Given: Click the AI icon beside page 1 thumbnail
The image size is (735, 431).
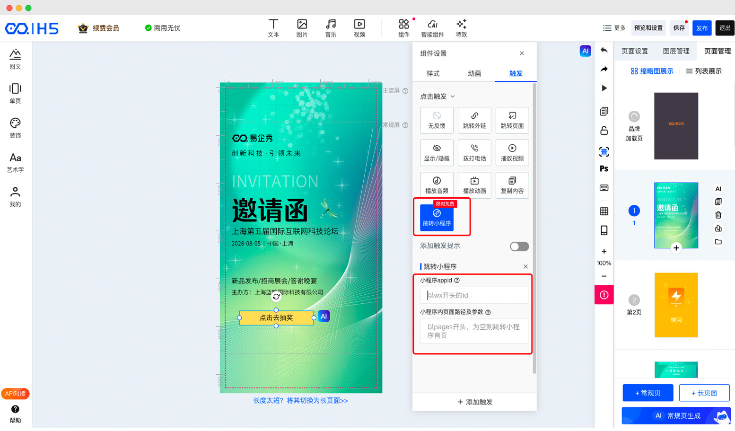Looking at the screenshot, I should (718, 189).
